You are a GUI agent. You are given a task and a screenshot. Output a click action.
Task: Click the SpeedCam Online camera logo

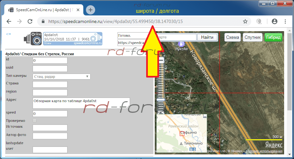(33, 38)
